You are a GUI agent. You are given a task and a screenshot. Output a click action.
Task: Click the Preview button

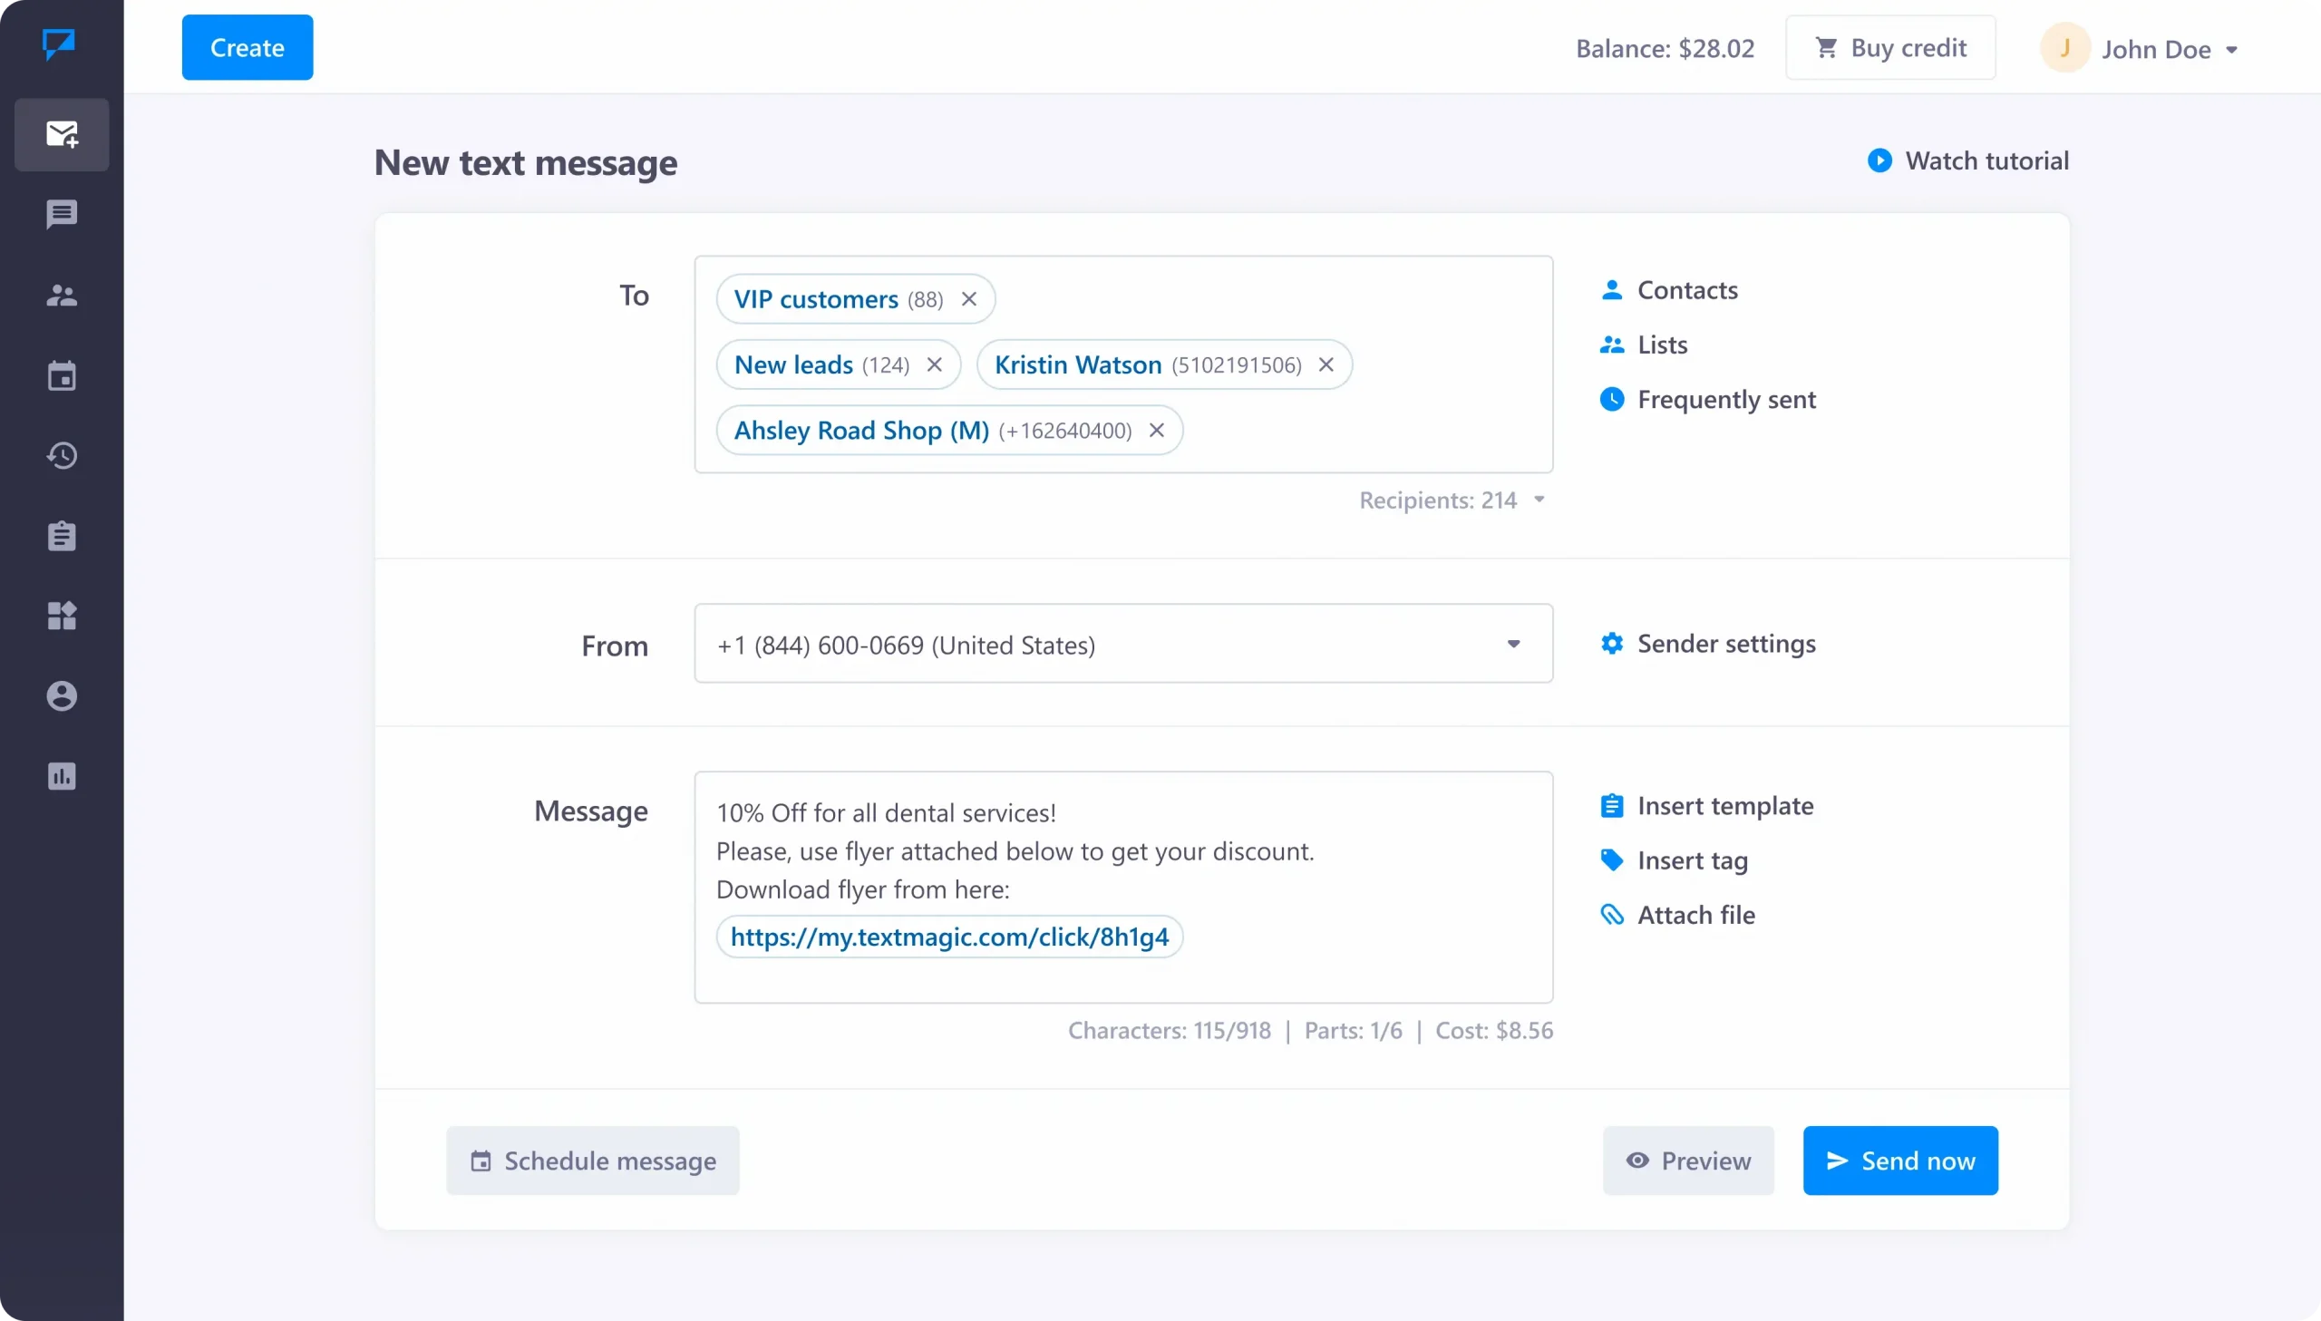(1688, 1161)
